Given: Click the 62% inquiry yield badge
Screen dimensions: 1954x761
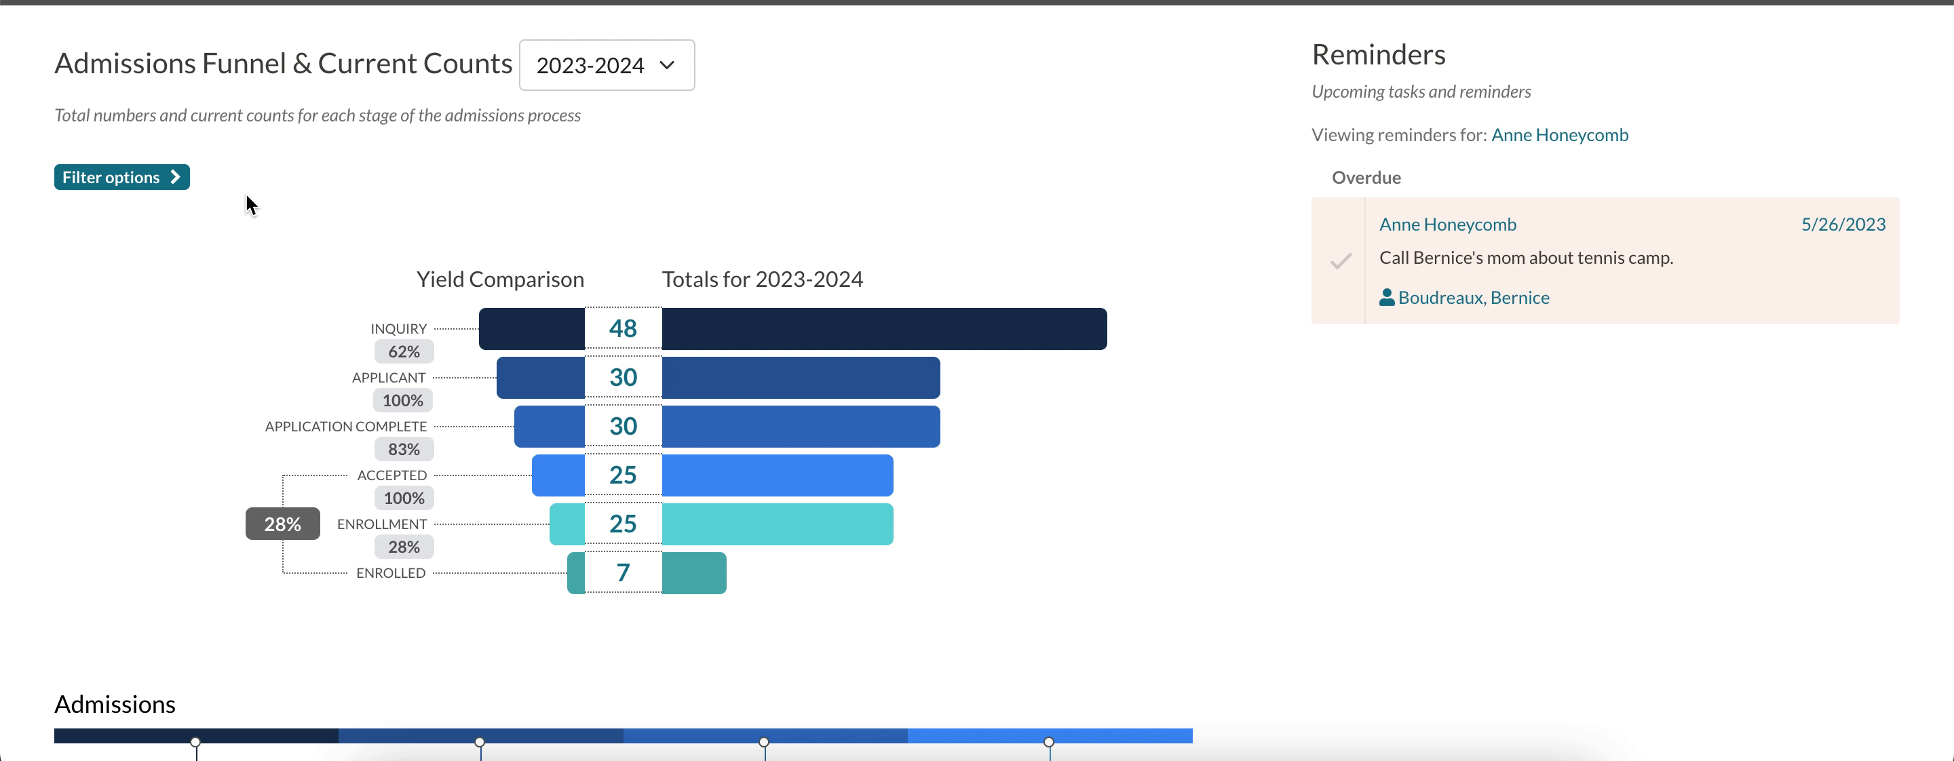Looking at the screenshot, I should pos(404,352).
